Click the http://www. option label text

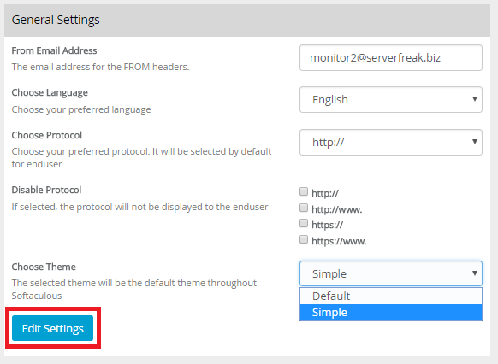click(x=336, y=209)
